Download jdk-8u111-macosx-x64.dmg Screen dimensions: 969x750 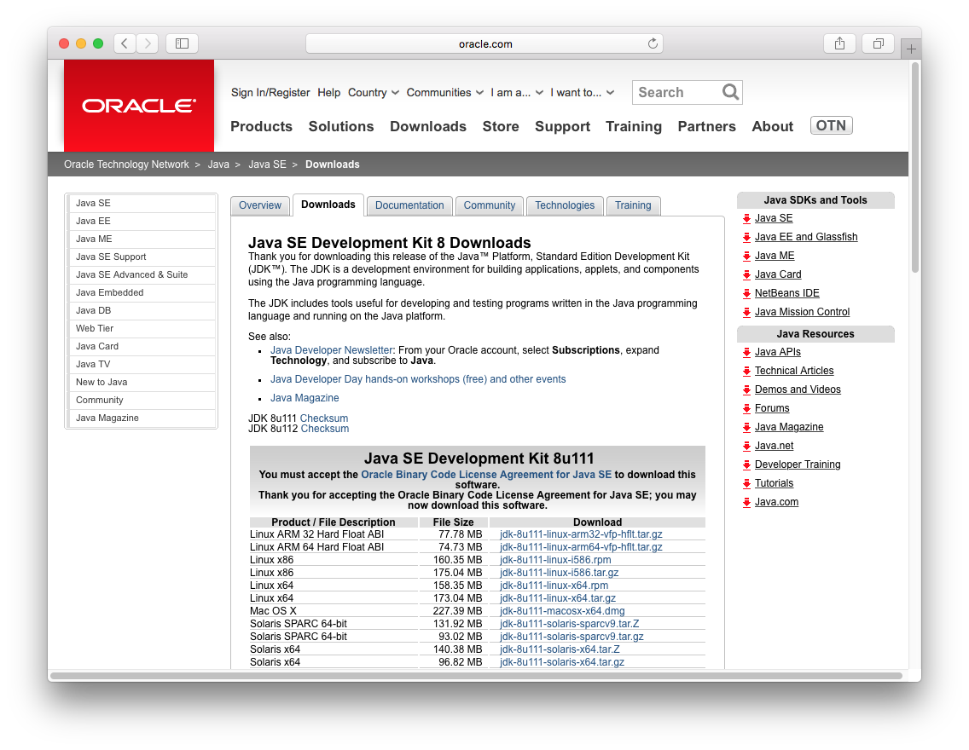click(562, 611)
